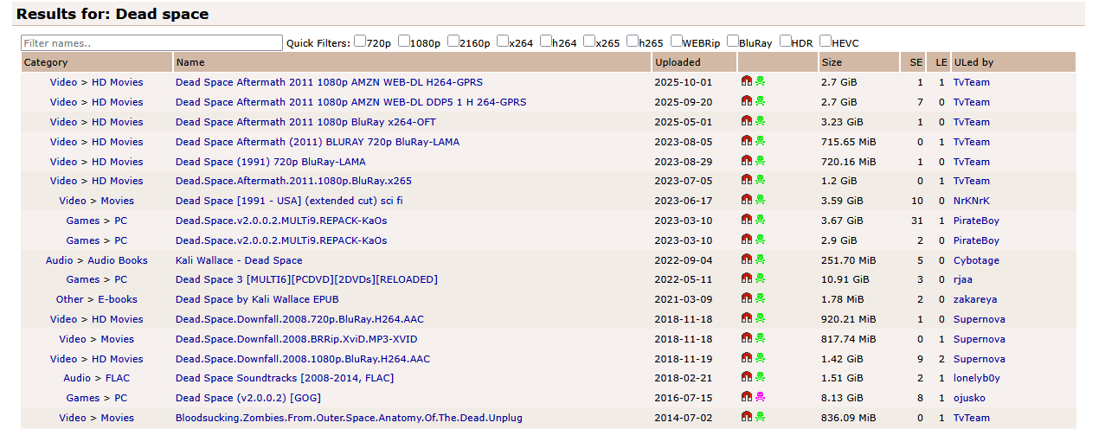
Task: Click skull icon for Dead Space 3 RELOADED
Action: [x=760, y=279]
